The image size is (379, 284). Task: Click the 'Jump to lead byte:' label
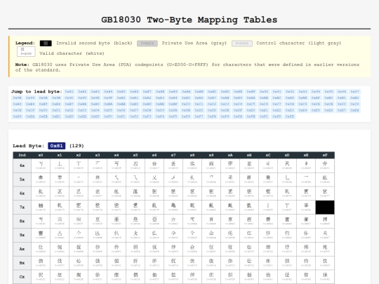[x=36, y=92]
